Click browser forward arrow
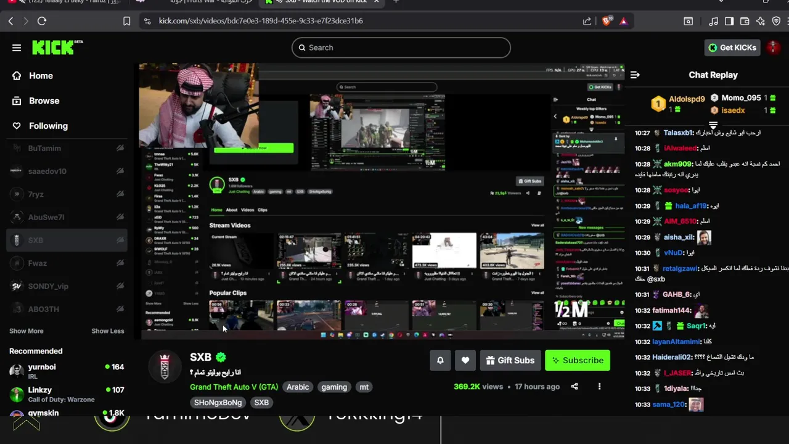Image resolution: width=789 pixels, height=444 pixels. (26, 21)
